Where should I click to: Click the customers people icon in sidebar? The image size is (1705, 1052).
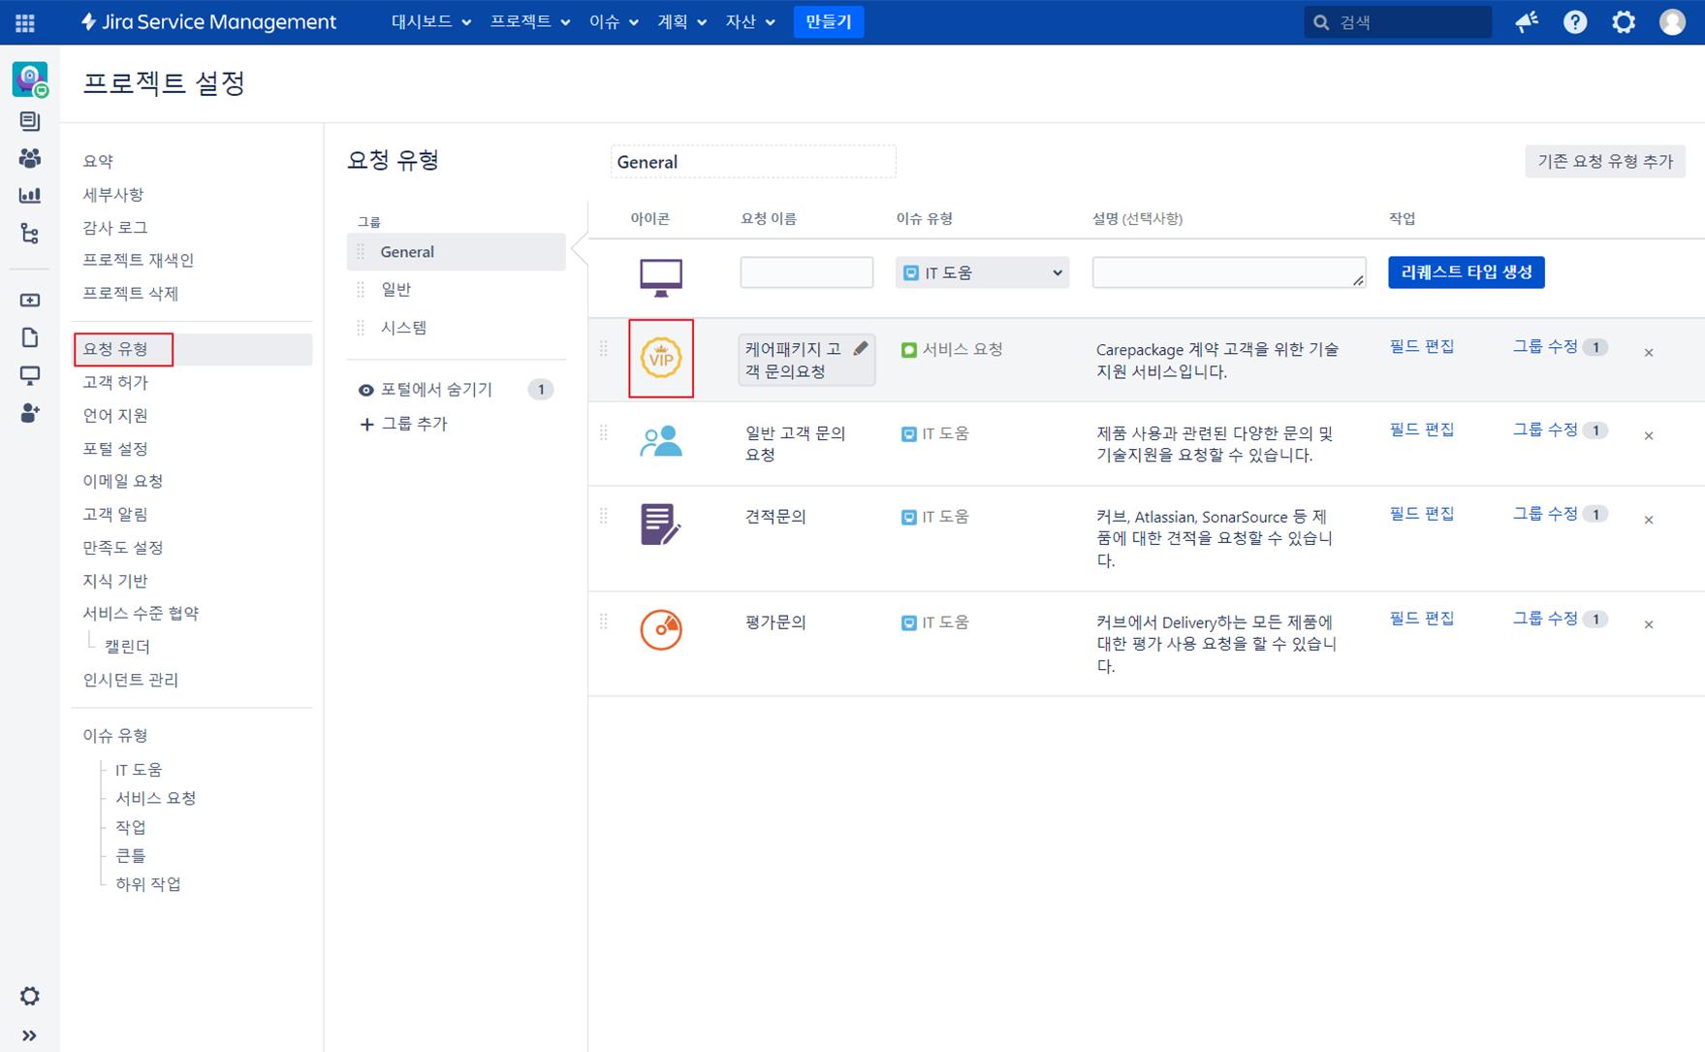point(30,158)
